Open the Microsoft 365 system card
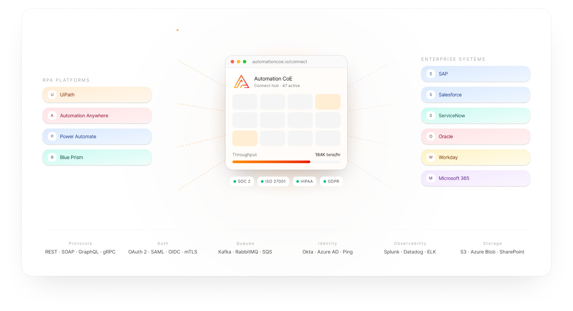This screenshot has width=573, height=311. [476, 178]
